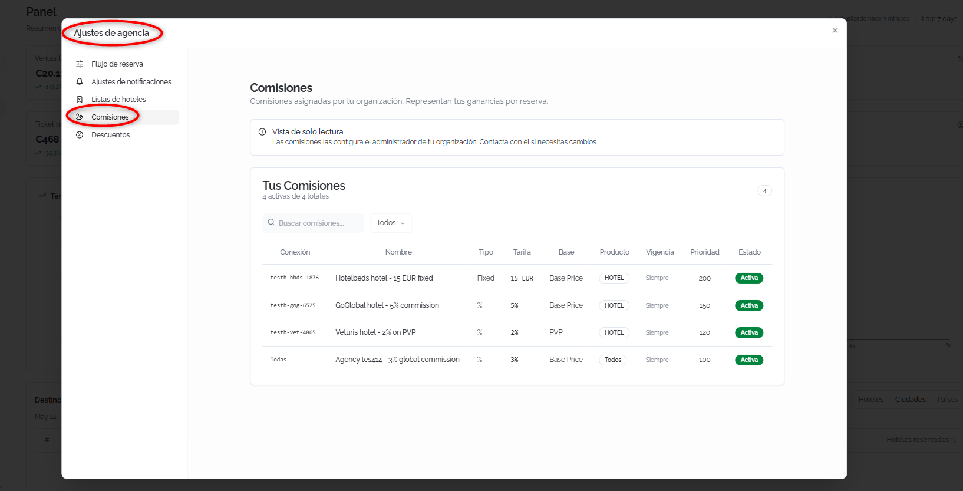Open the Todos filter dropdown
This screenshot has height=491, width=963.
tap(391, 223)
